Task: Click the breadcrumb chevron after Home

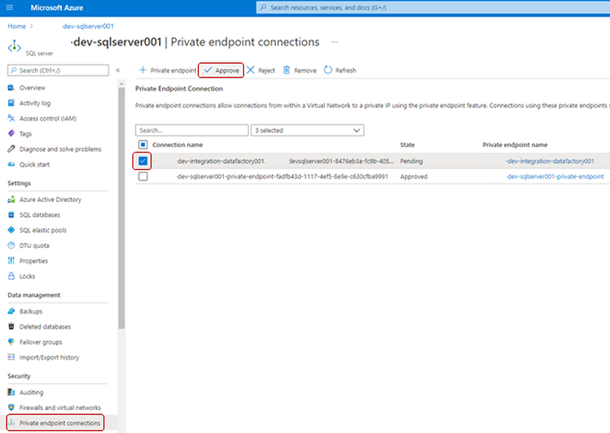Action: [x=32, y=26]
